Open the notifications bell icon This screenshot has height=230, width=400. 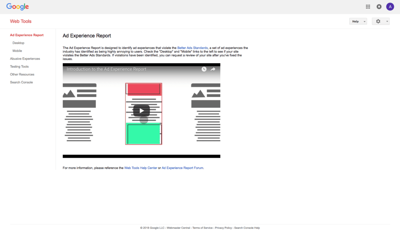[x=379, y=7]
